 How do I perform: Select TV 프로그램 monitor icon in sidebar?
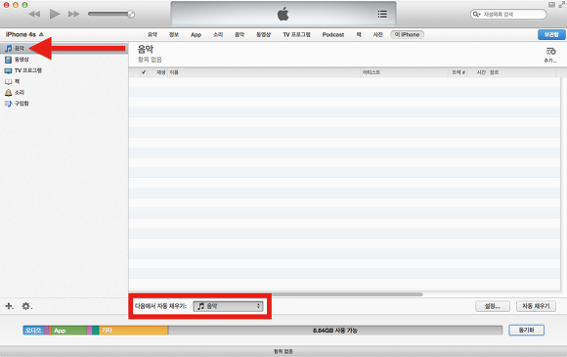click(x=9, y=70)
